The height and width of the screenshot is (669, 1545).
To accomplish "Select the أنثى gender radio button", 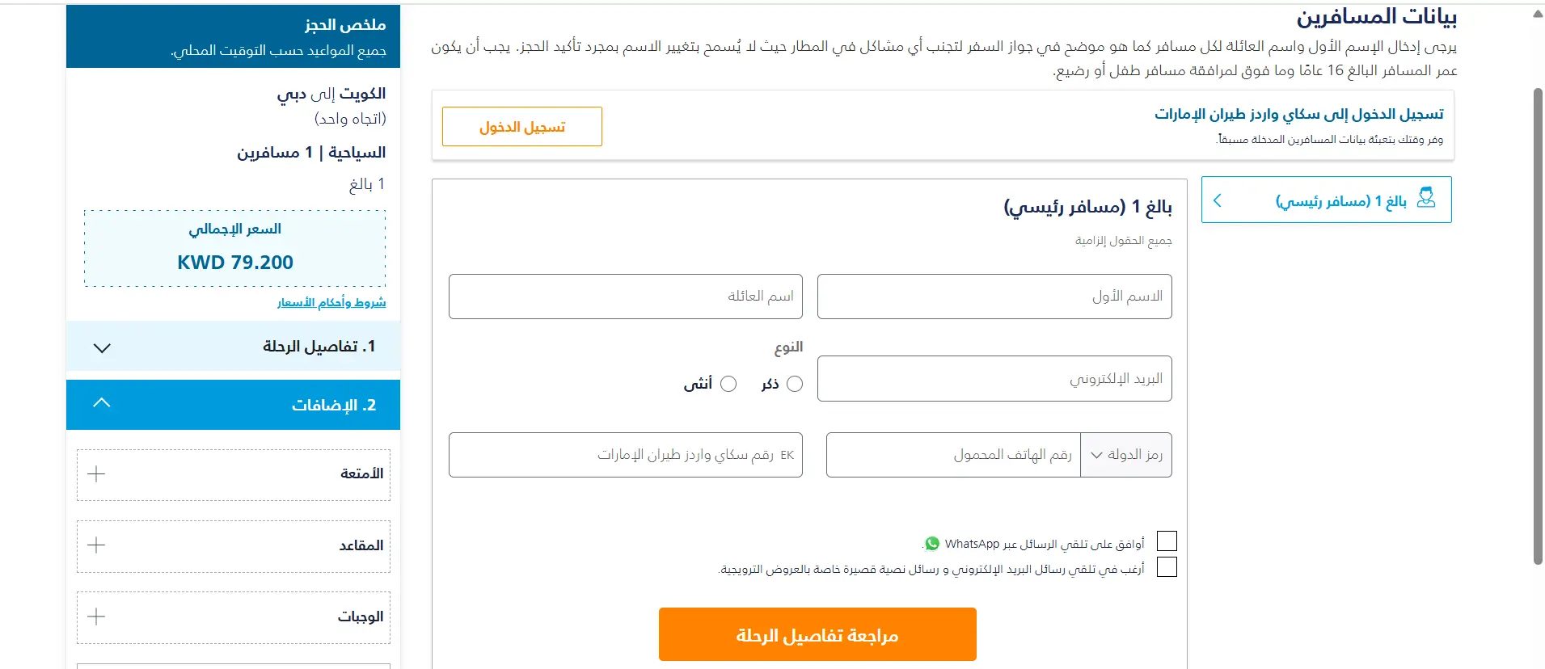I will coord(728,384).
